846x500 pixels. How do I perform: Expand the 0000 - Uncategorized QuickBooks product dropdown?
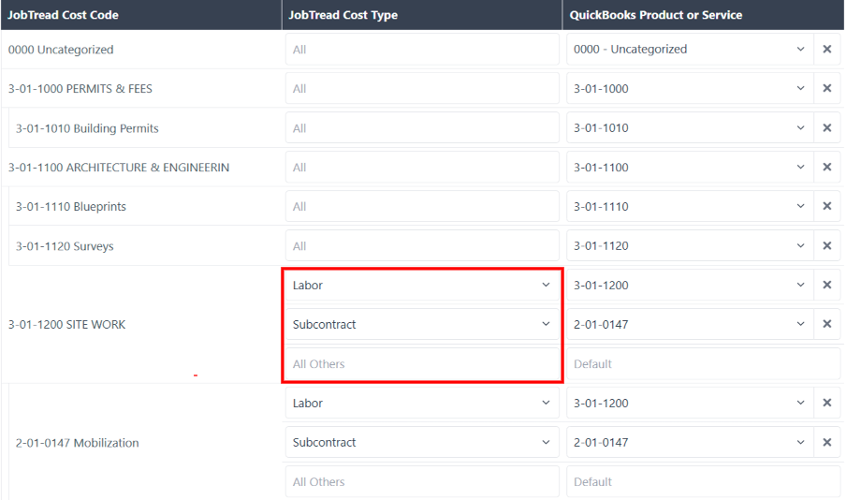pyautogui.click(x=690, y=49)
